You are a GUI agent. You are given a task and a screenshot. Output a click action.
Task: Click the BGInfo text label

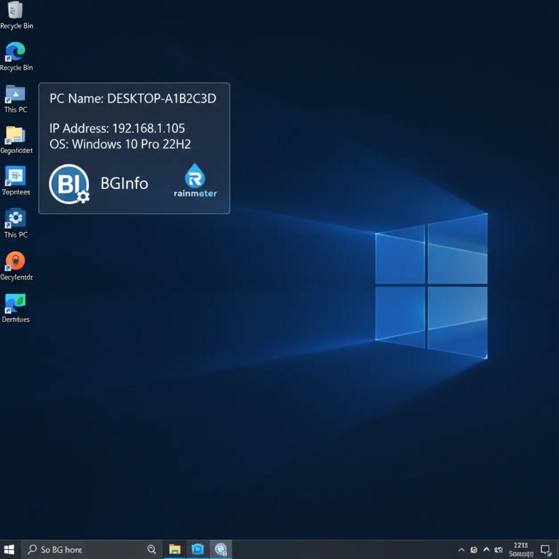[x=124, y=184]
